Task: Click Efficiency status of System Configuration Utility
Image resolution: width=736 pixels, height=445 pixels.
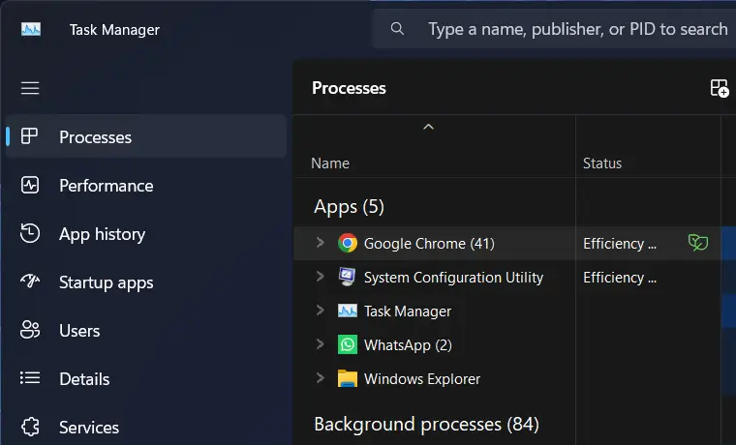Action: click(x=620, y=277)
